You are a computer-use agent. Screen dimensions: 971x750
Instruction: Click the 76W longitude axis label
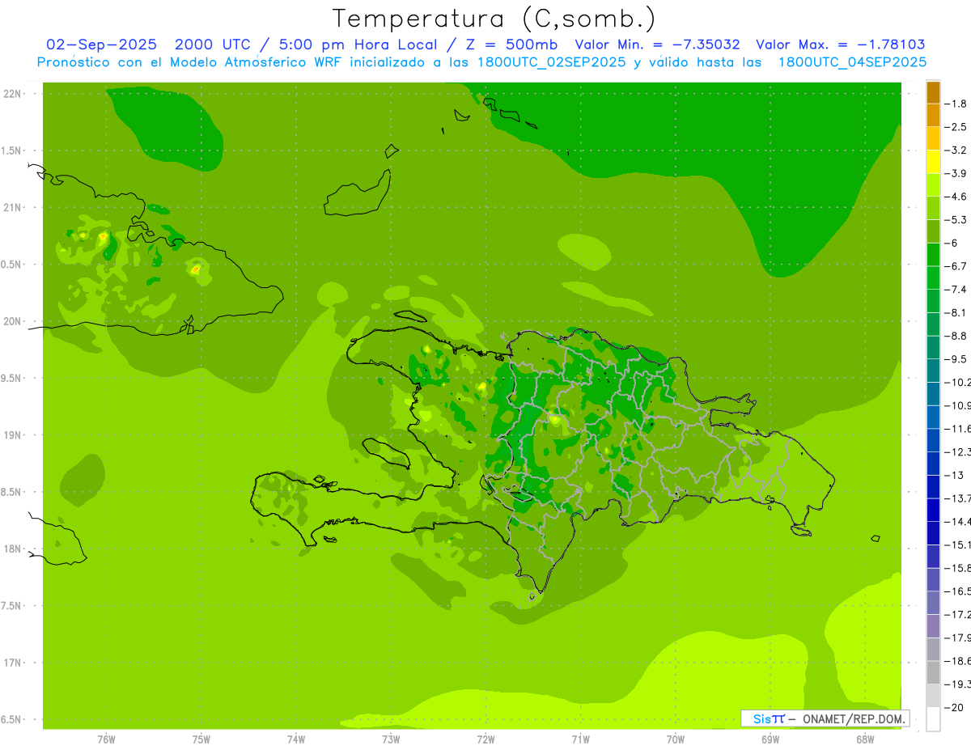[x=106, y=739]
